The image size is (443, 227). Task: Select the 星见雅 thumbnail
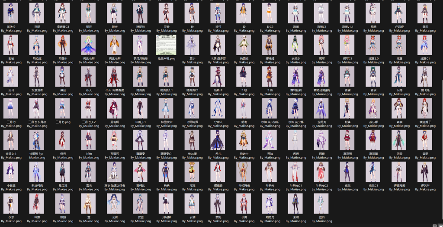[x=62, y=172]
